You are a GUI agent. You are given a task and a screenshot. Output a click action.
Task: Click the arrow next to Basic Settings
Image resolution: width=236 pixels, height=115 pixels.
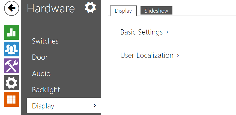(x=167, y=32)
